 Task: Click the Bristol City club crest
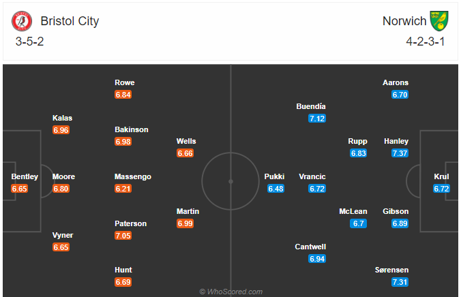(x=22, y=21)
